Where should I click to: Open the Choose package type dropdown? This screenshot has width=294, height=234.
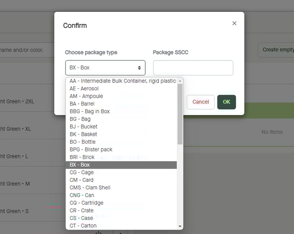coord(105,68)
